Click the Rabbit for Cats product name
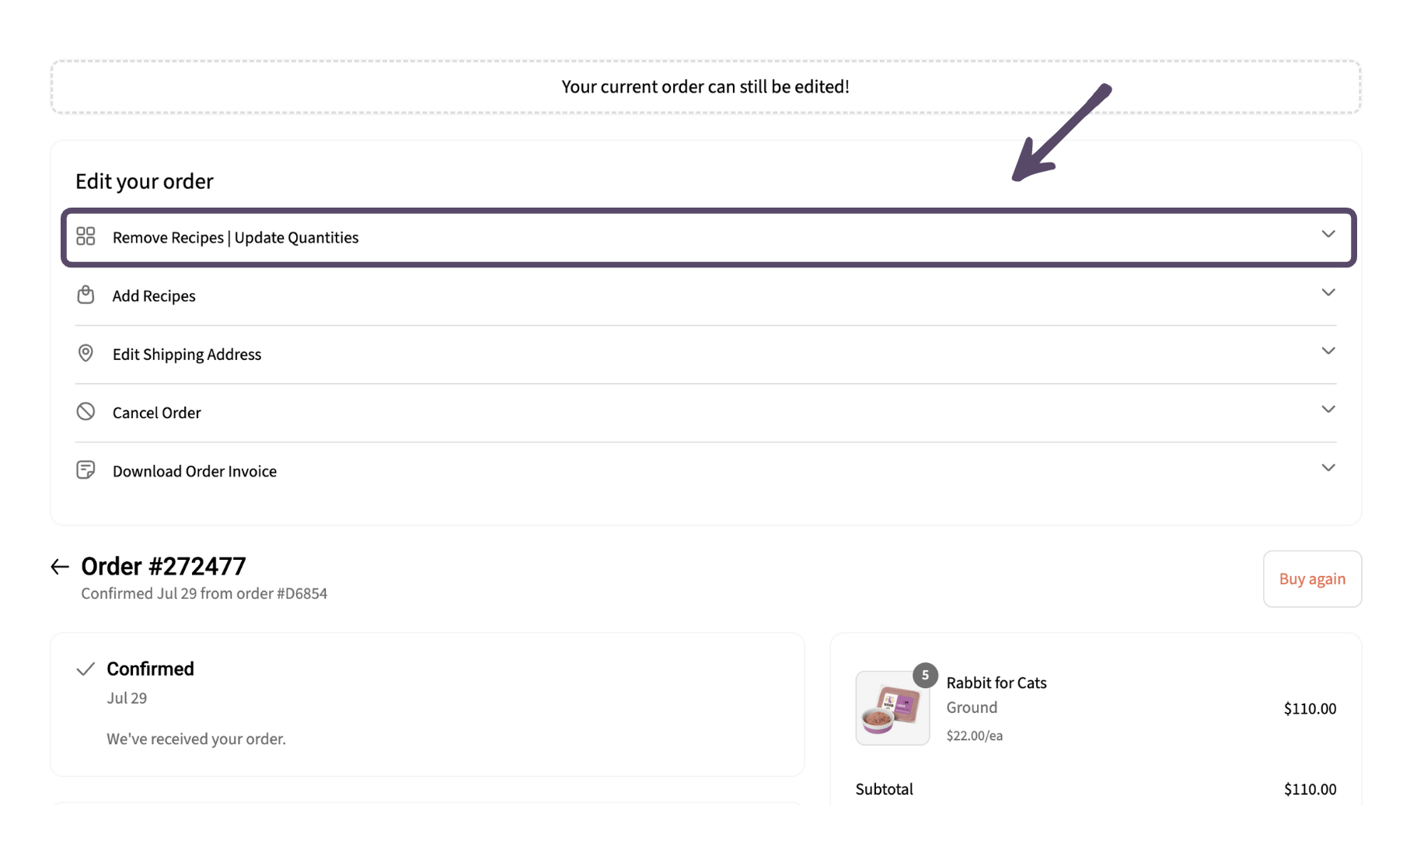 coord(996,683)
